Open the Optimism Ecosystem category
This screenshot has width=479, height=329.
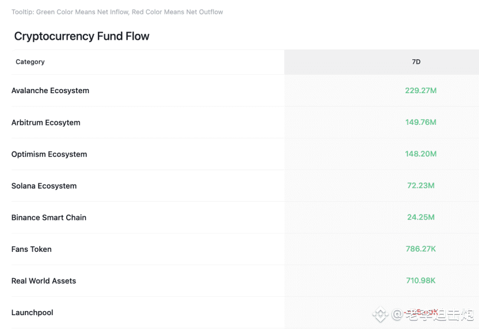[49, 154]
